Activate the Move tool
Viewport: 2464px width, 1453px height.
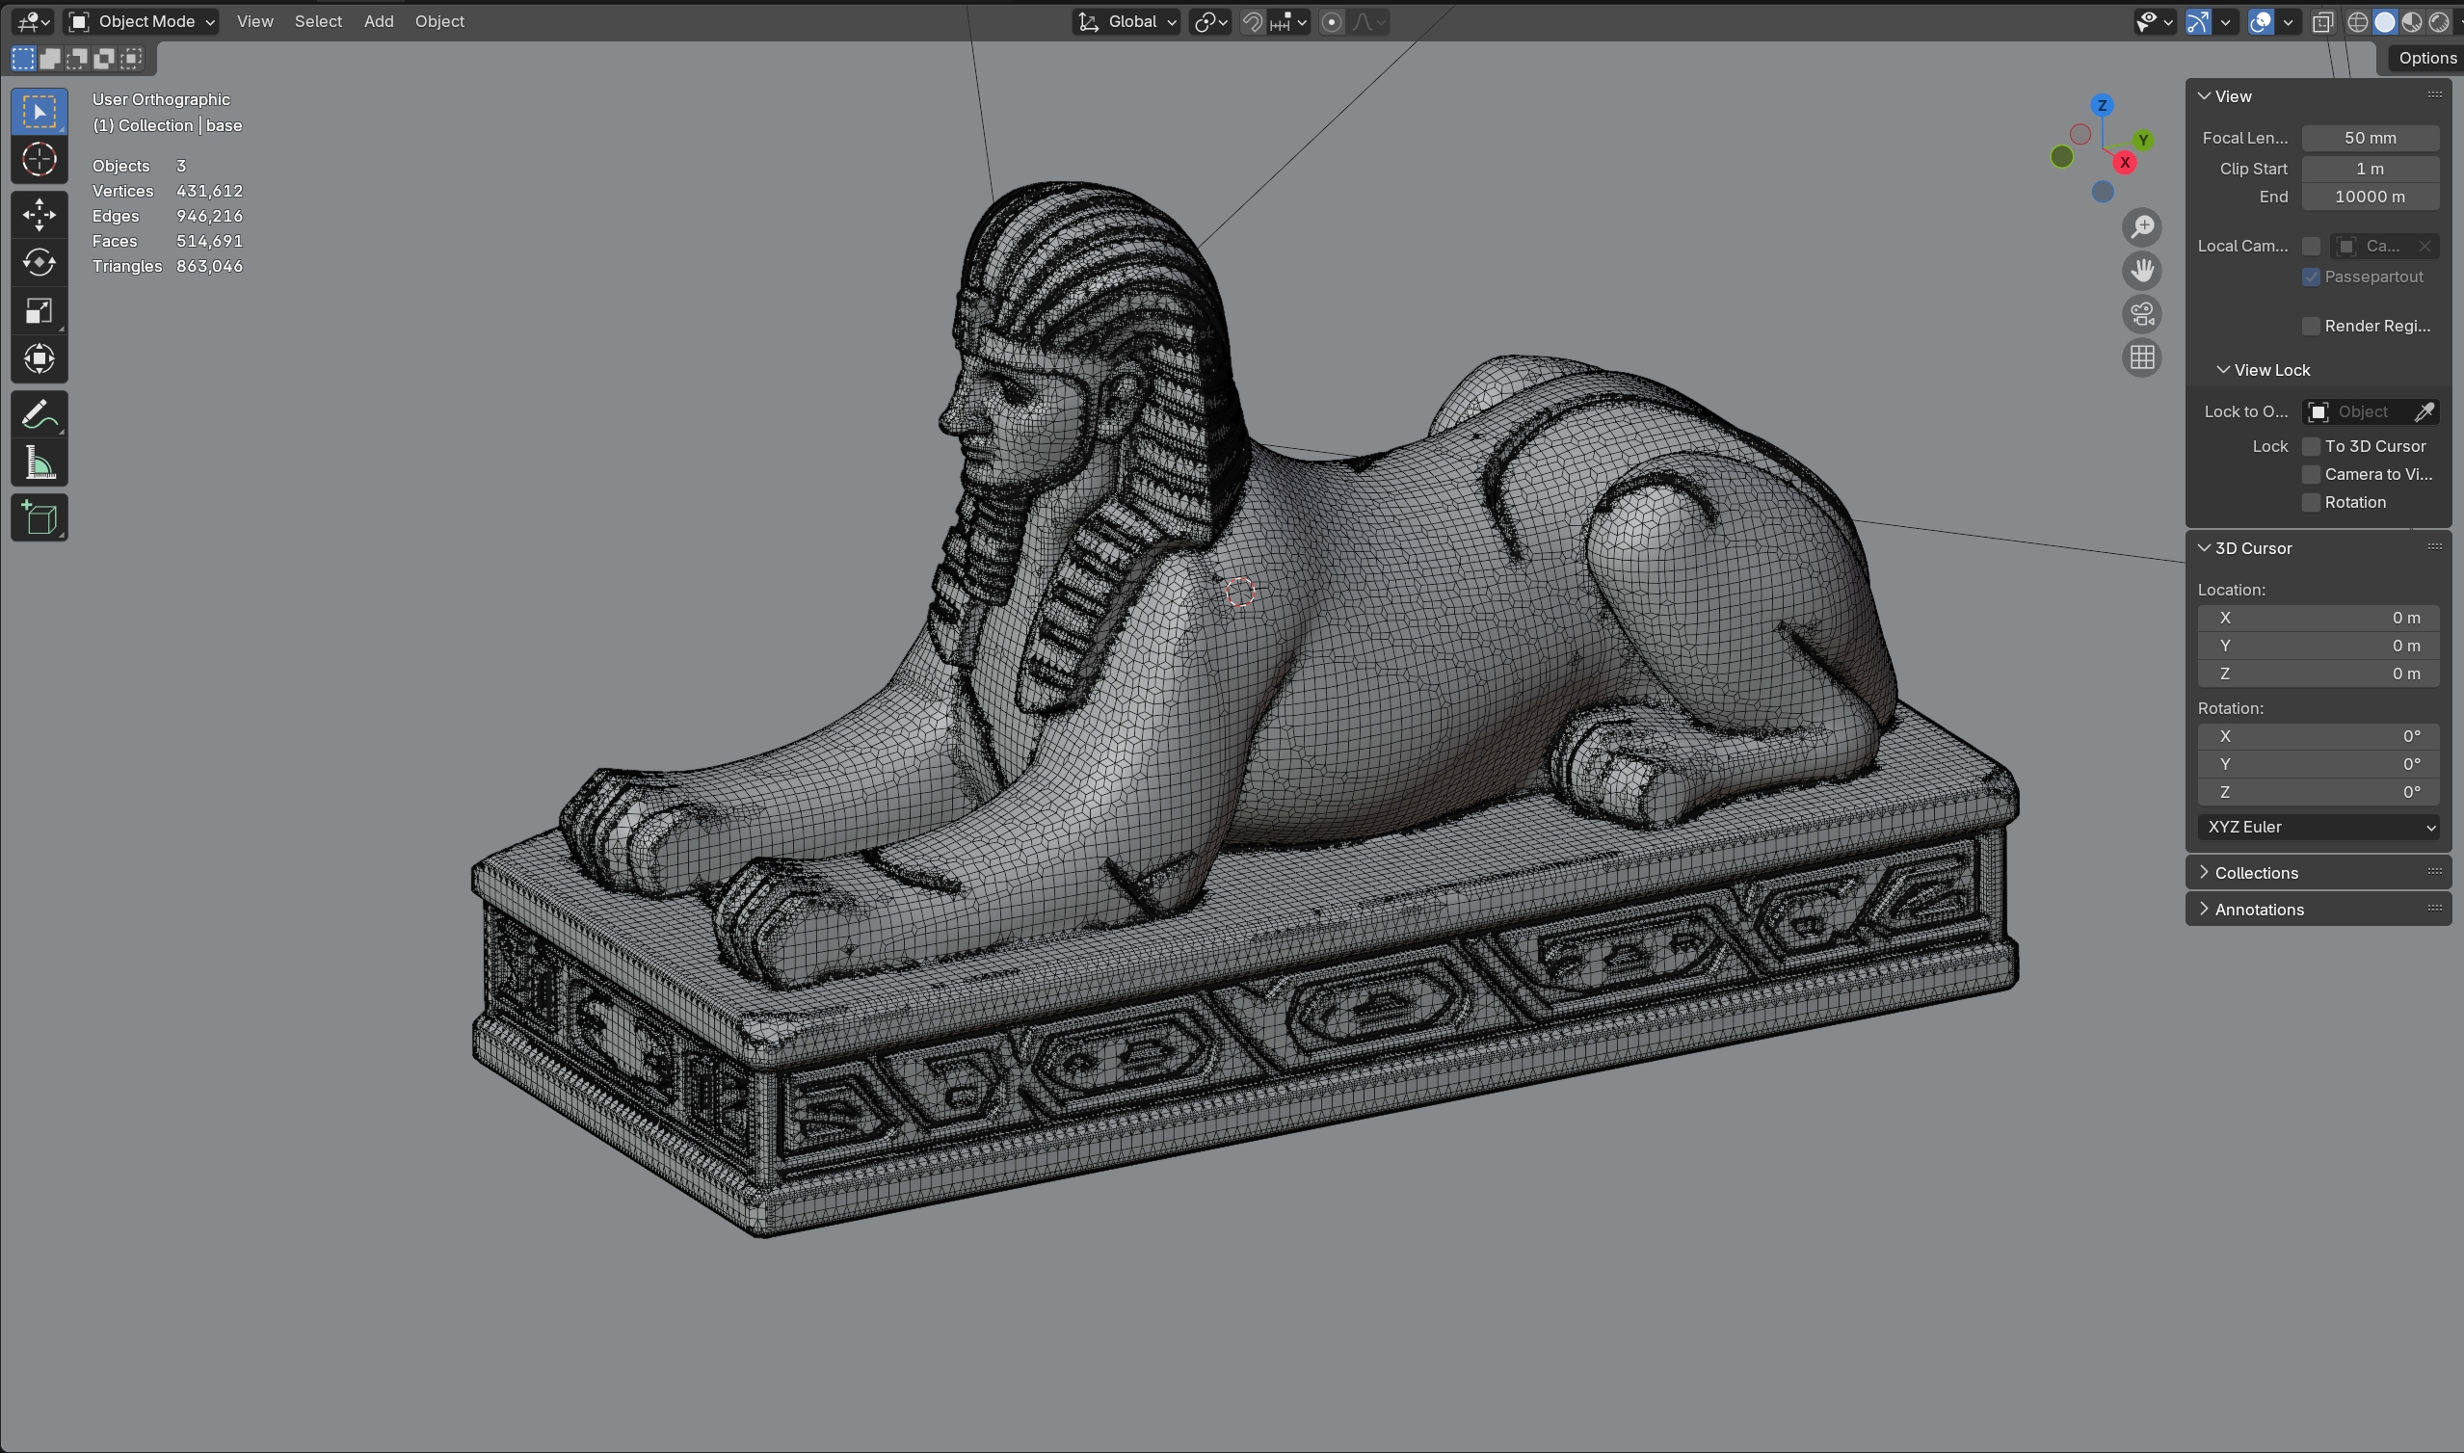click(40, 215)
